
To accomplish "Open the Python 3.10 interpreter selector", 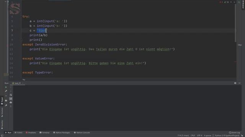I will 227,135.
